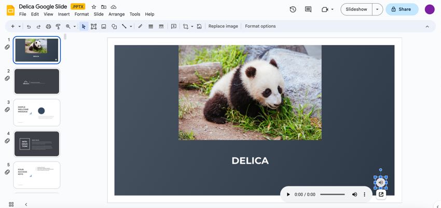Collapse the toolbar with the up chevron
441x208 pixels.
click(427, 26)
